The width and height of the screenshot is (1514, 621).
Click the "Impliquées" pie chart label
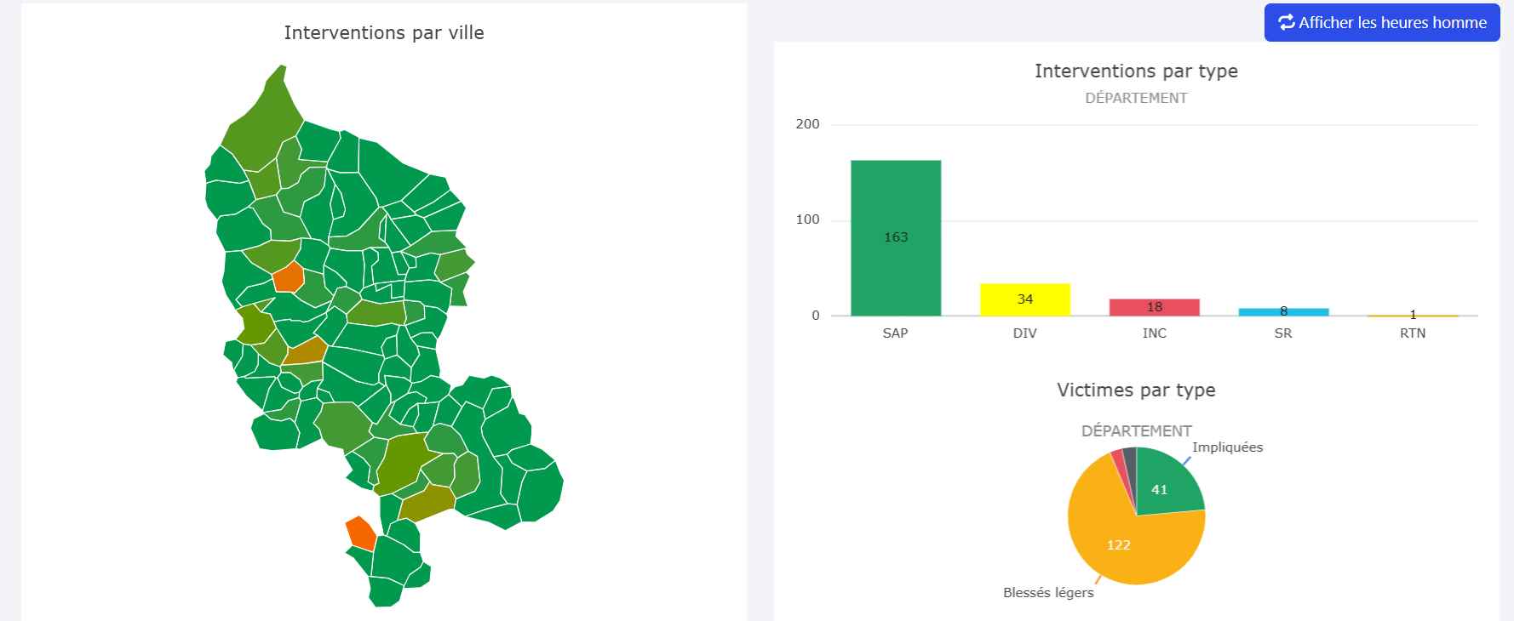1227,447
